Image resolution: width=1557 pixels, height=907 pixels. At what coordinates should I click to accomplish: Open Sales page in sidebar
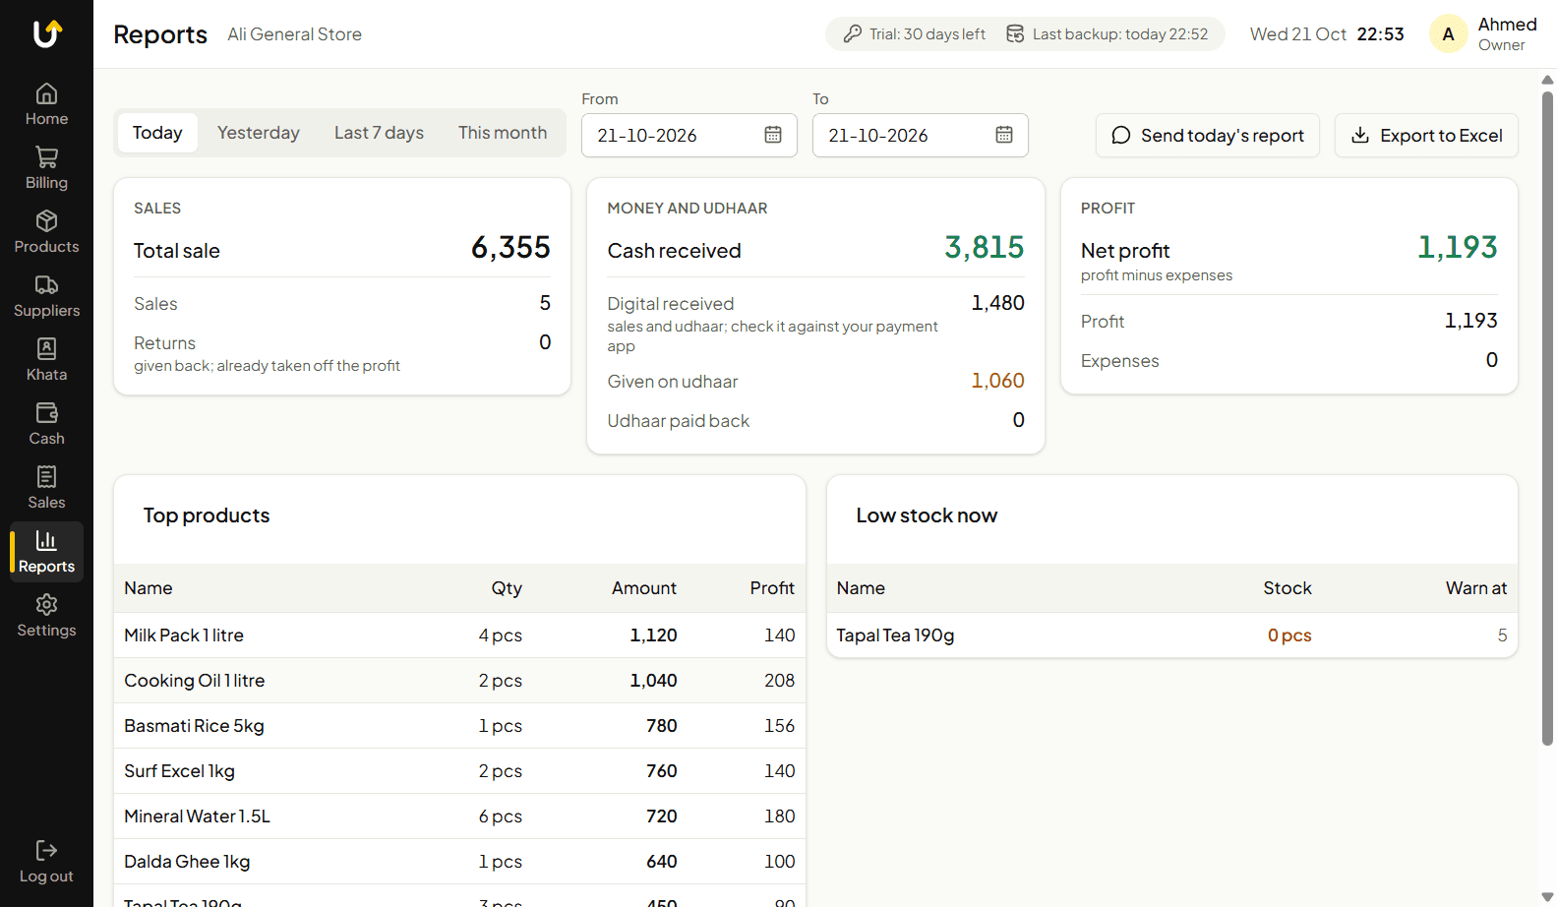[x=46, y=489]
